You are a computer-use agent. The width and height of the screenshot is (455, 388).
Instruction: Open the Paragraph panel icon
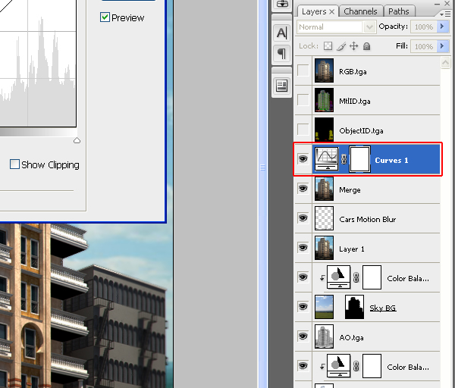tap(282, 54)
